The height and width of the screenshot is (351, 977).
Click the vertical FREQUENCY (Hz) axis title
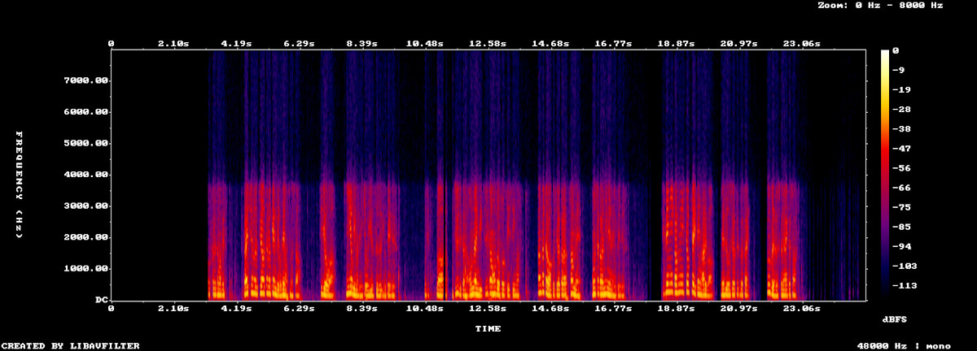tap(18, 184)
